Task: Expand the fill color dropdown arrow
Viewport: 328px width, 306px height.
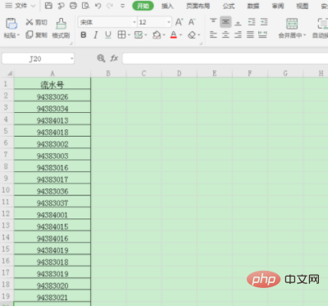Action: click(x=164, y=35)
